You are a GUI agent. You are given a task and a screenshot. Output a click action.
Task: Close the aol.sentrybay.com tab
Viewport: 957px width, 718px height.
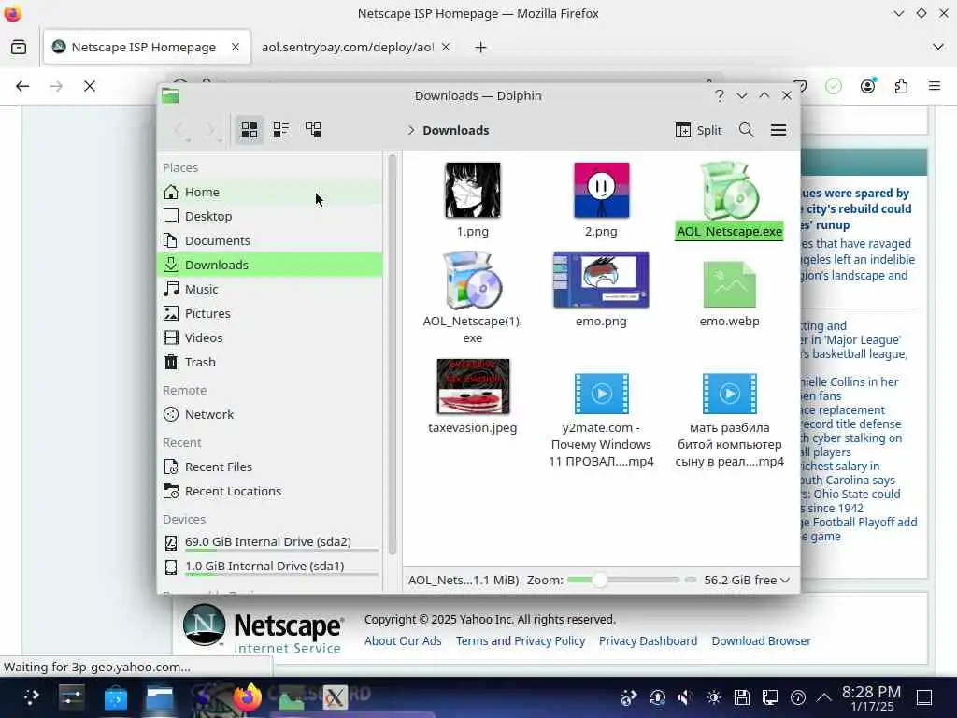click(x=446, y=47)
